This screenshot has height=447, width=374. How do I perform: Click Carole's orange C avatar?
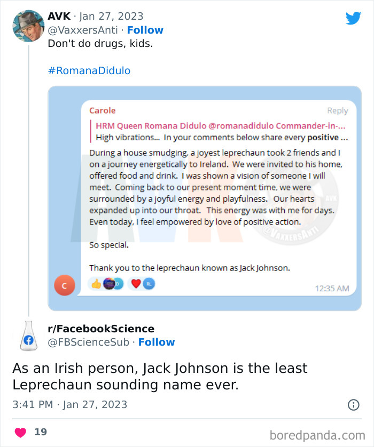click(x=64, y=286)
